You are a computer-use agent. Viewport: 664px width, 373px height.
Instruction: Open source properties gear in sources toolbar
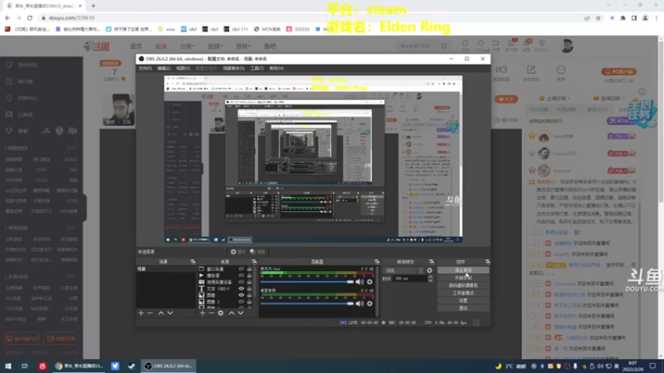(x=221, y=313)
